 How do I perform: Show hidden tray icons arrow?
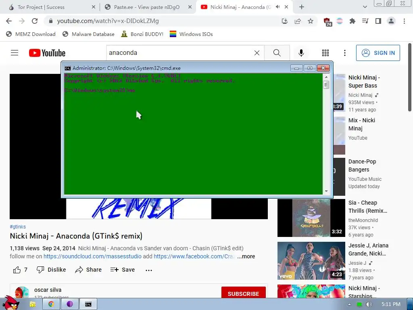click(x=349, y=304)
